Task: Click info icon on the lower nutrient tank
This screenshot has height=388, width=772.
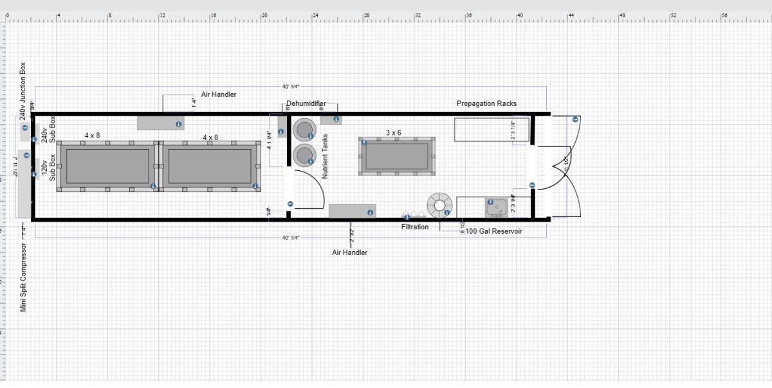Action: [311, 161]
